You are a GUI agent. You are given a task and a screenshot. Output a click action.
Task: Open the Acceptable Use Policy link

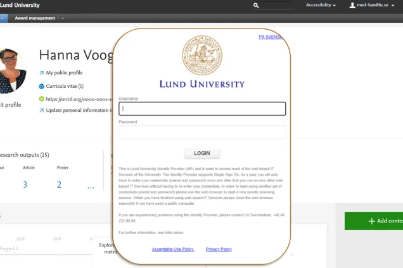pyautogui.click(x=173, y=249)
